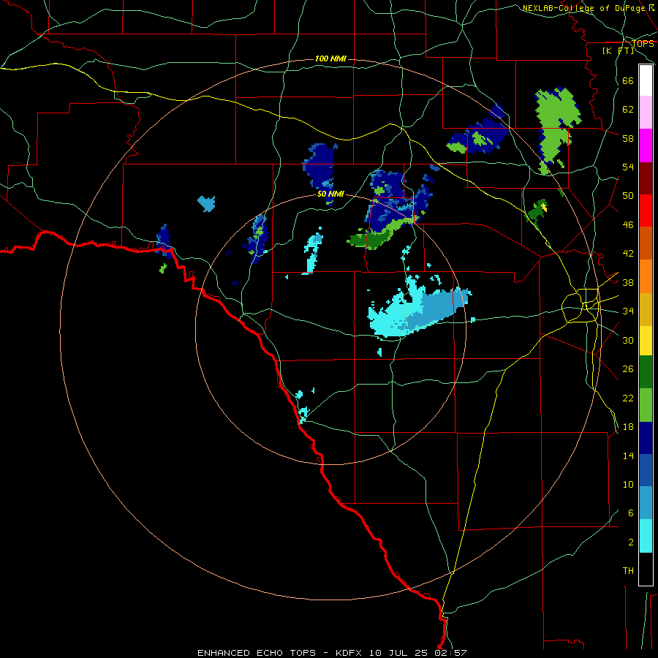
Task: Select the light pink legend color segment
Action: coord(646,113)
